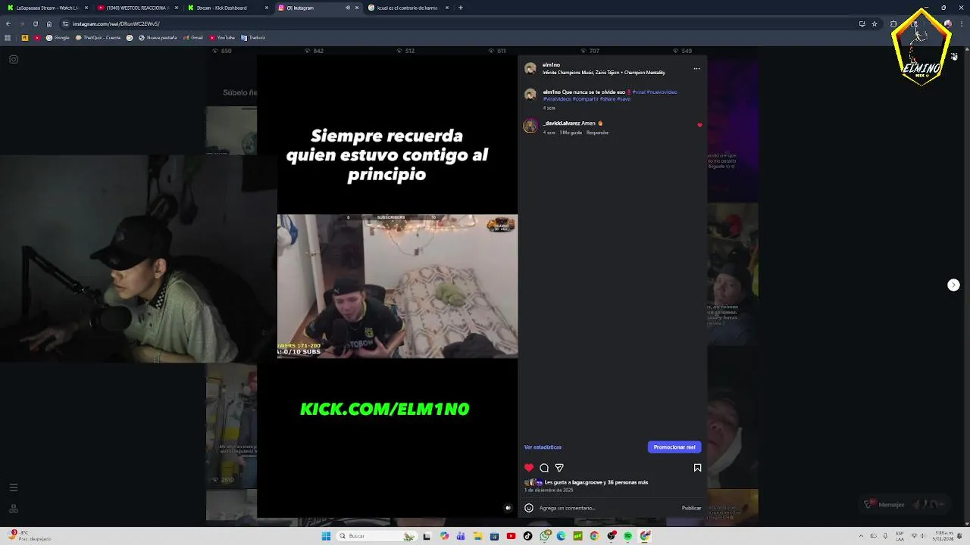Click the 'Agrega un comentario' field
Screen dimensions: 970x545
click(609, 508)
